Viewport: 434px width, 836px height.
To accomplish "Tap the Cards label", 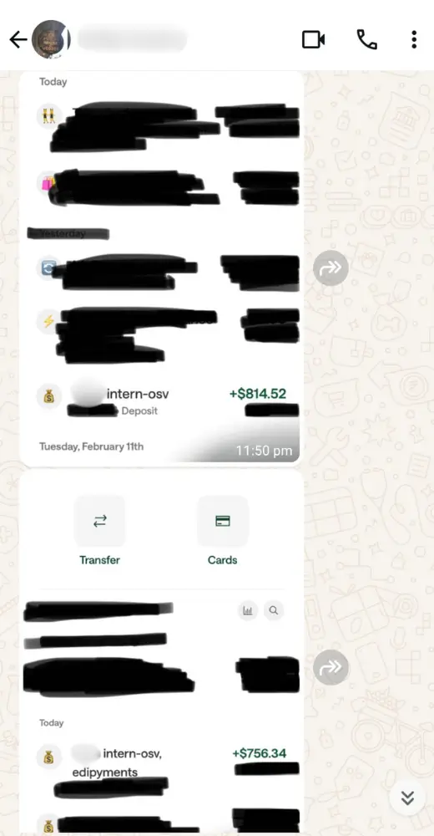I will [223, 560].
